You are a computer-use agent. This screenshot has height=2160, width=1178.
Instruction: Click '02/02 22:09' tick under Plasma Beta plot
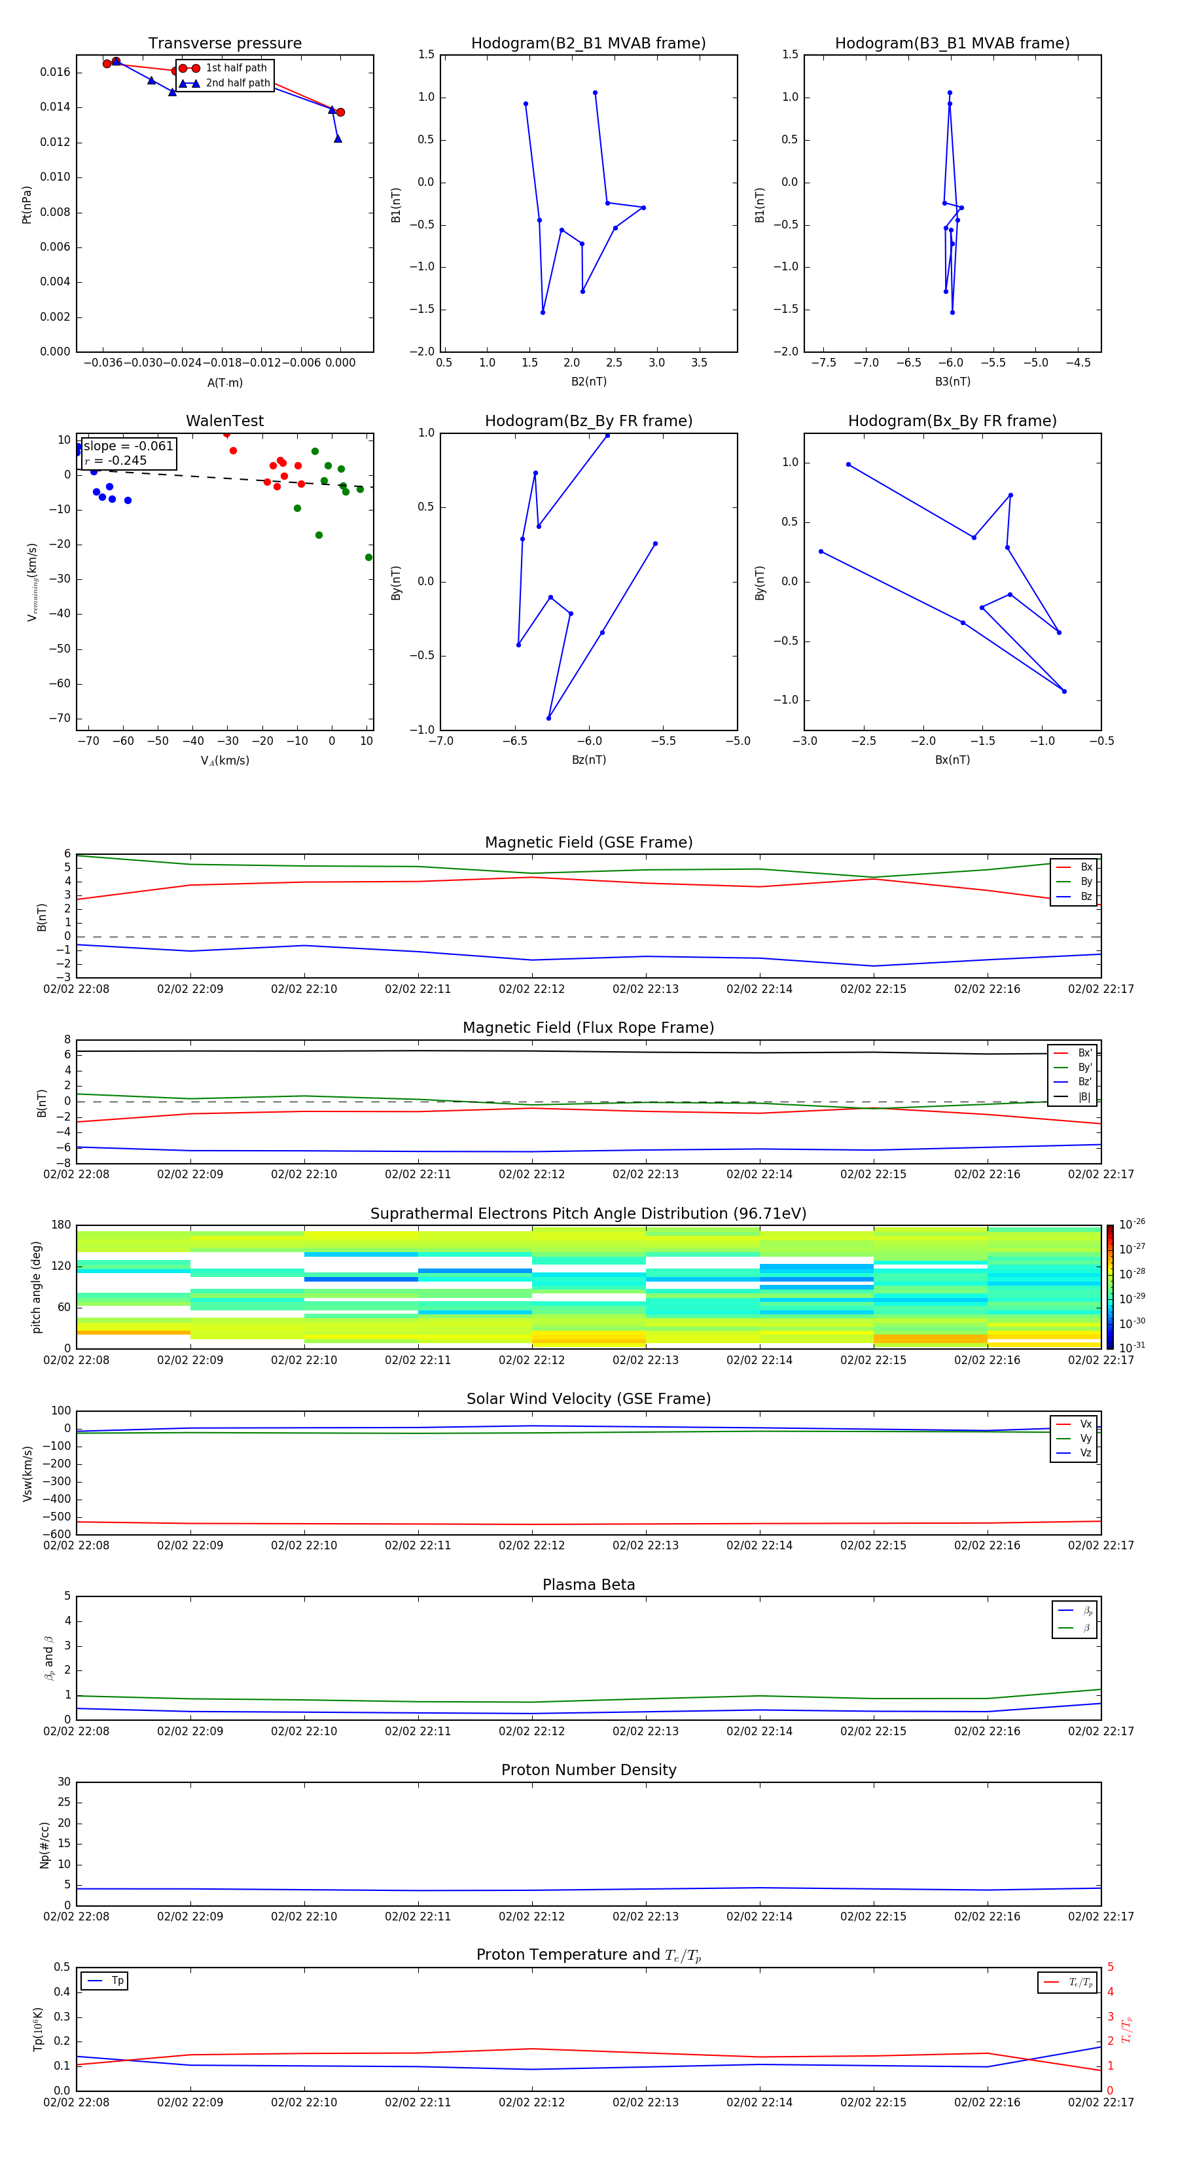pos(190,1731)
